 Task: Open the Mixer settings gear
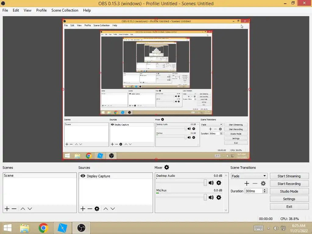(167, 167)
